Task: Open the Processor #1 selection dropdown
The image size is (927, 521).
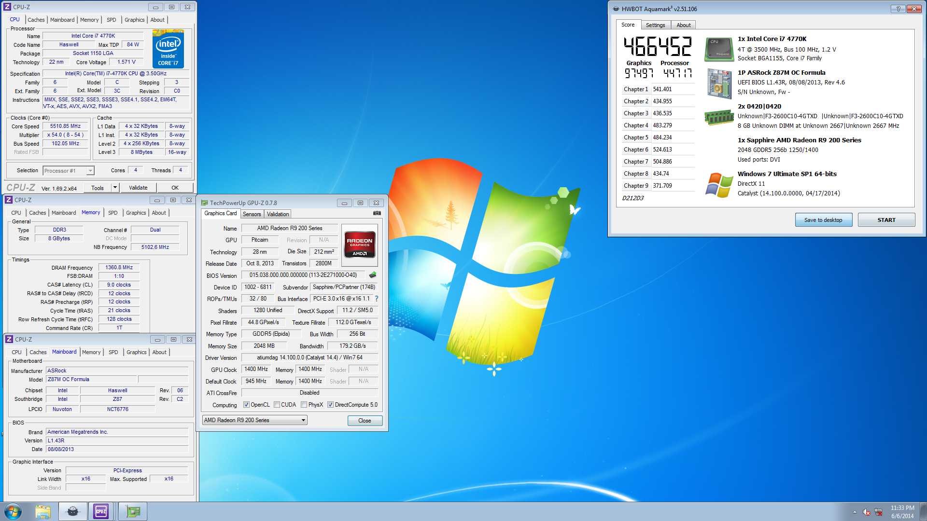Action: [90, 171]
